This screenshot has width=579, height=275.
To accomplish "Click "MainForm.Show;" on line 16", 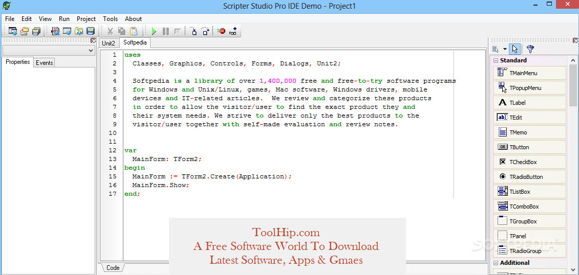I will 161,185.
